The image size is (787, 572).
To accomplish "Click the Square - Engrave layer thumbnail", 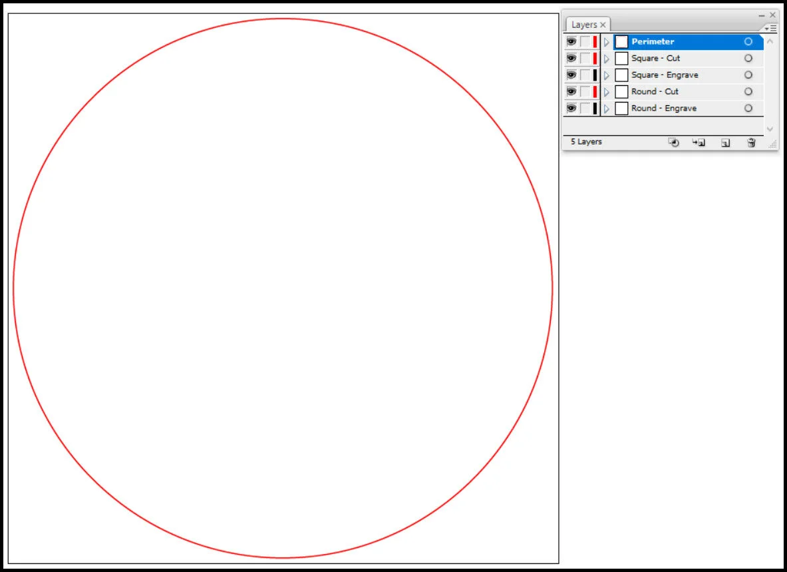I will tap(621, 75).
